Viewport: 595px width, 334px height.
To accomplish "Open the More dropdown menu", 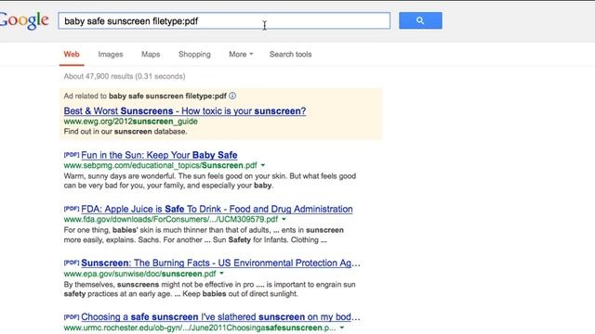I will coord(241,54).
